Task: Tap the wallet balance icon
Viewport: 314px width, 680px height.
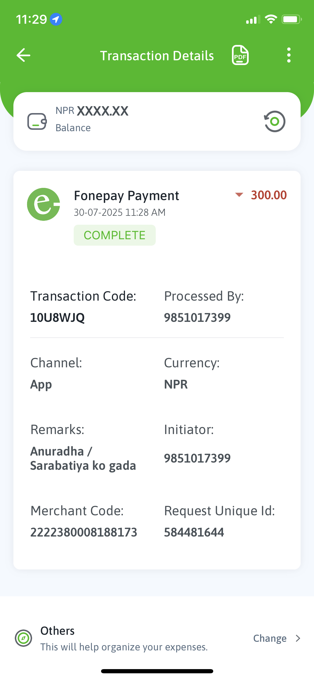Action: pyautogui.click(x=37, y=121)
